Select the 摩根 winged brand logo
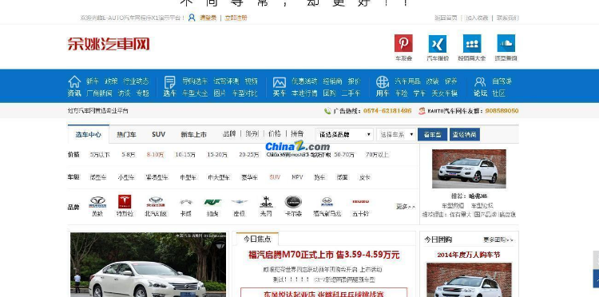The width and height of the screenshot is (599, 297). 239,202
